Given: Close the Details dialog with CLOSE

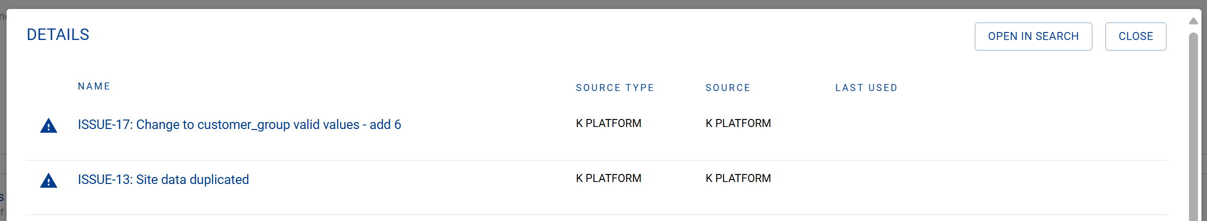Looking at the screenshot, I should point(1135,36).
